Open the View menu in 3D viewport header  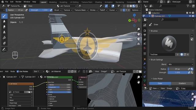[x=30, y=6]
